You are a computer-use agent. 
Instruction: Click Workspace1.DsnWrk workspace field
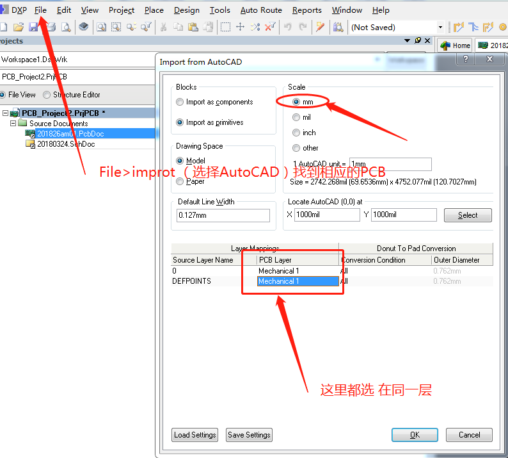[77, 60]
